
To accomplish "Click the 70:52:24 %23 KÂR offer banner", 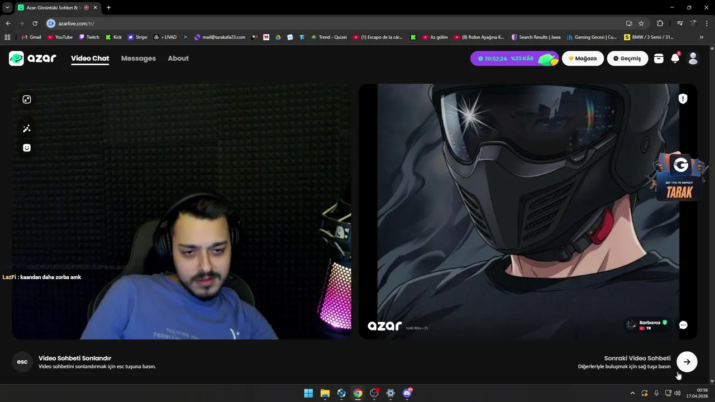I will (x=514, y=59).
